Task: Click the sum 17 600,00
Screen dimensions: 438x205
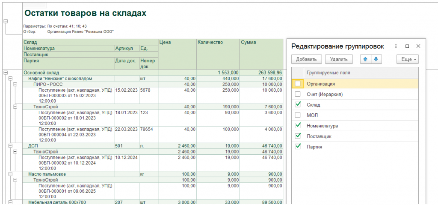Action: (272, 79)
